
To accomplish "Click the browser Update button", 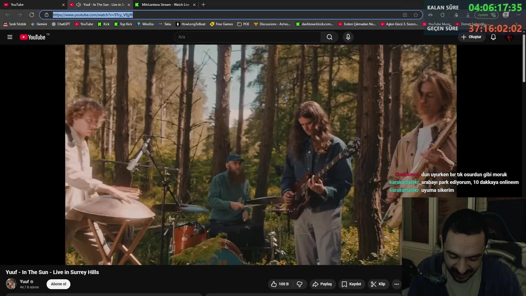I will click(487, 15).
